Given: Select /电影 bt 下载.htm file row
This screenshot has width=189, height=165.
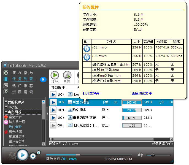Looking at the screenshot, I should click(133, 70).
